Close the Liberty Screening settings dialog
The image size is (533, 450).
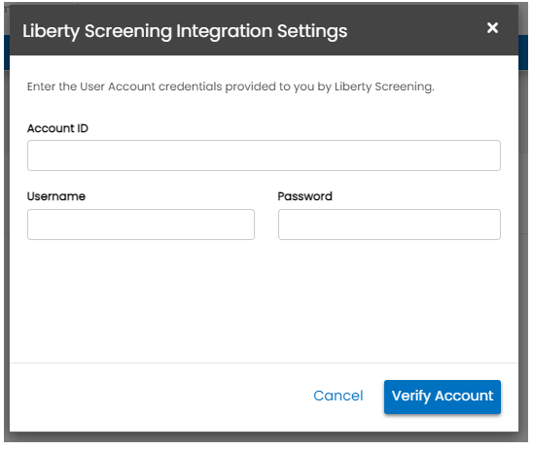[492, 27]
